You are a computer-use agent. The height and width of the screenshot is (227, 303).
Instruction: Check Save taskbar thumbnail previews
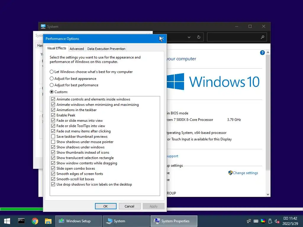point(53,137)
